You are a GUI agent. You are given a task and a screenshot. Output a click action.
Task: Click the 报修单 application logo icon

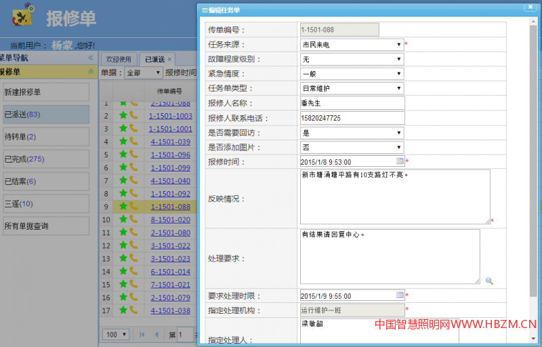click(x=23, y=15)
